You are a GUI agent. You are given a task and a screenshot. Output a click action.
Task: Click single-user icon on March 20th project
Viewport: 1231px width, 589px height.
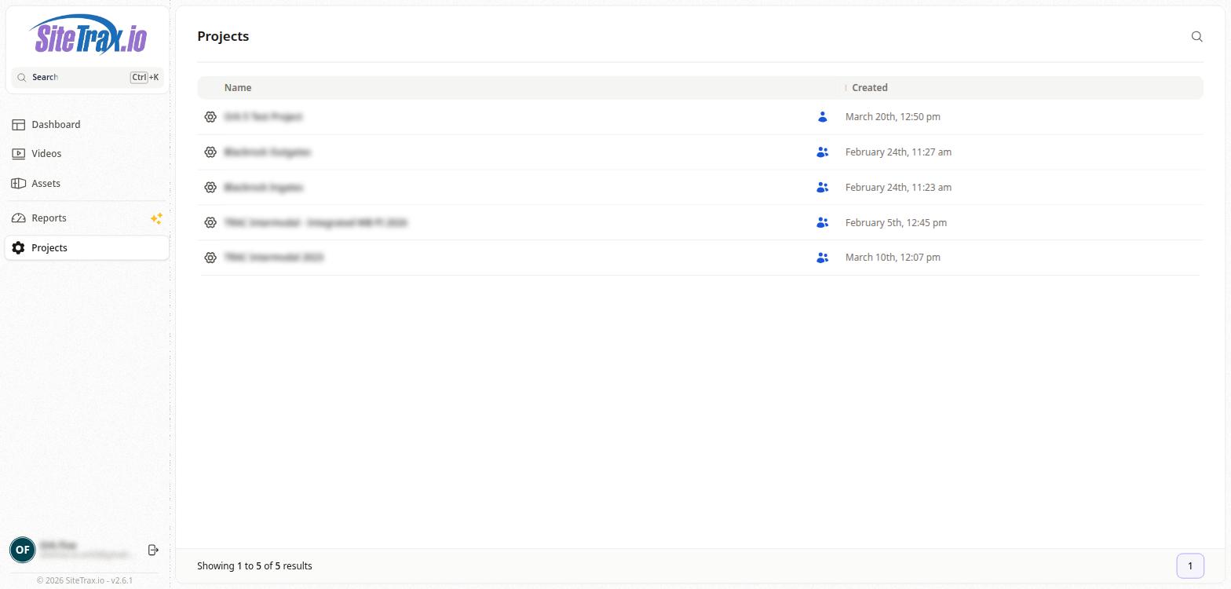coord(822,117)
